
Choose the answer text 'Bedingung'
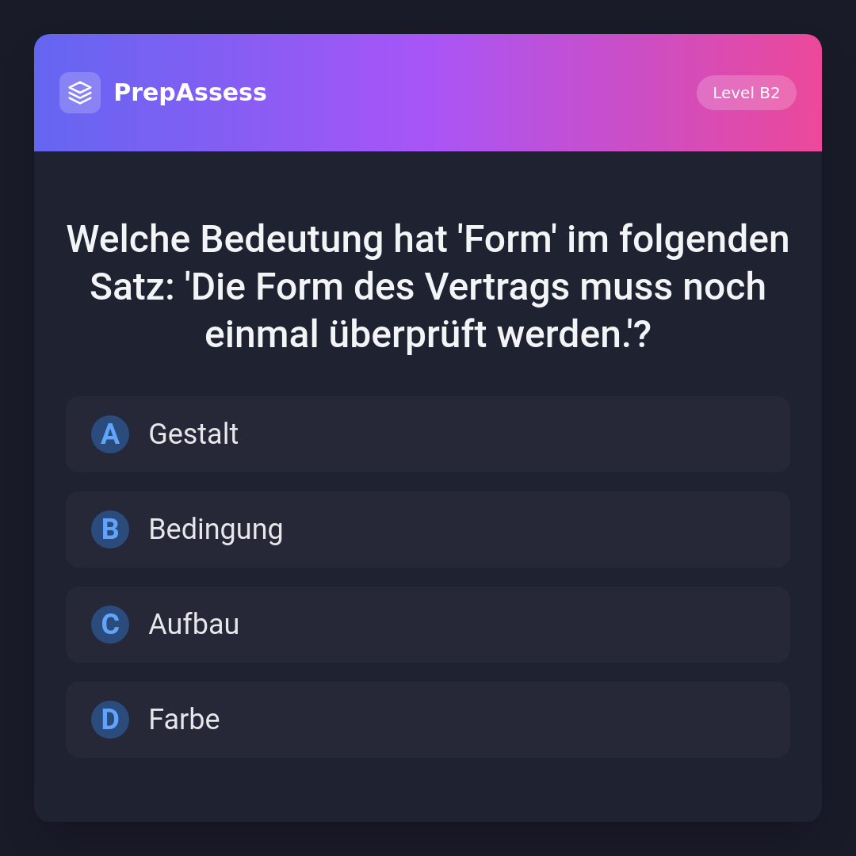pos(216,529)
